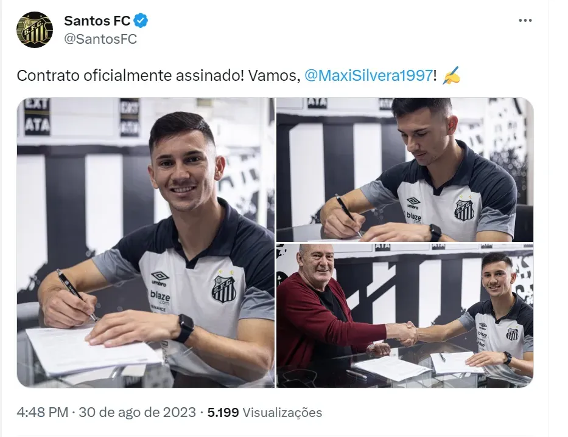The height and width of the screenshot is (437, 568).
Task: Open the Santos FC profile avatar
Action: click(x=35, y=30)
